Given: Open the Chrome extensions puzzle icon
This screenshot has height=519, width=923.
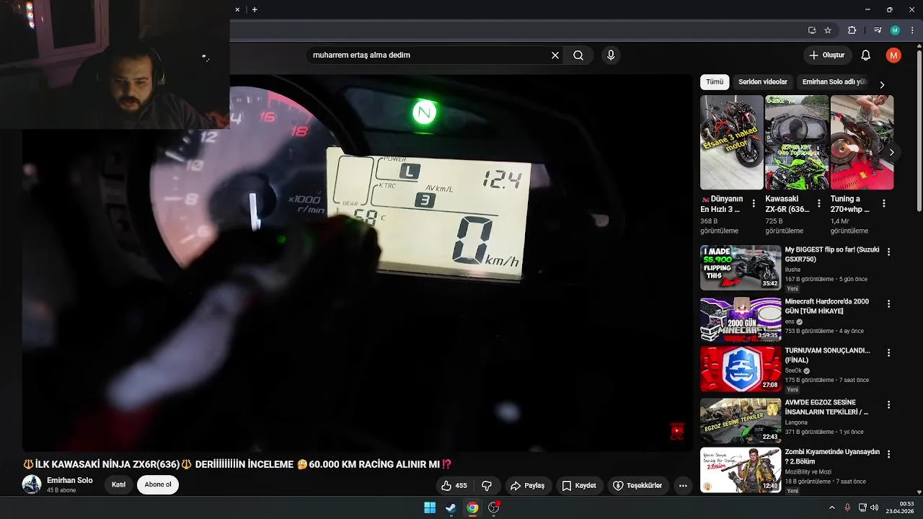Looking at the screenshot, I should [852, 30].
